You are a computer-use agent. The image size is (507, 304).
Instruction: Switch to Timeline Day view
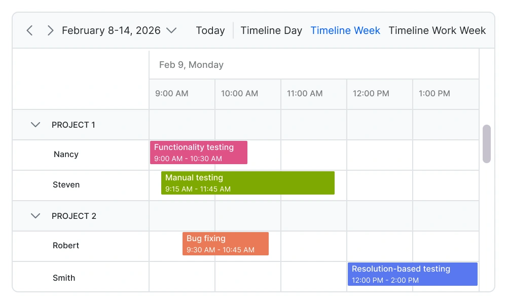(x=271, y=30)
